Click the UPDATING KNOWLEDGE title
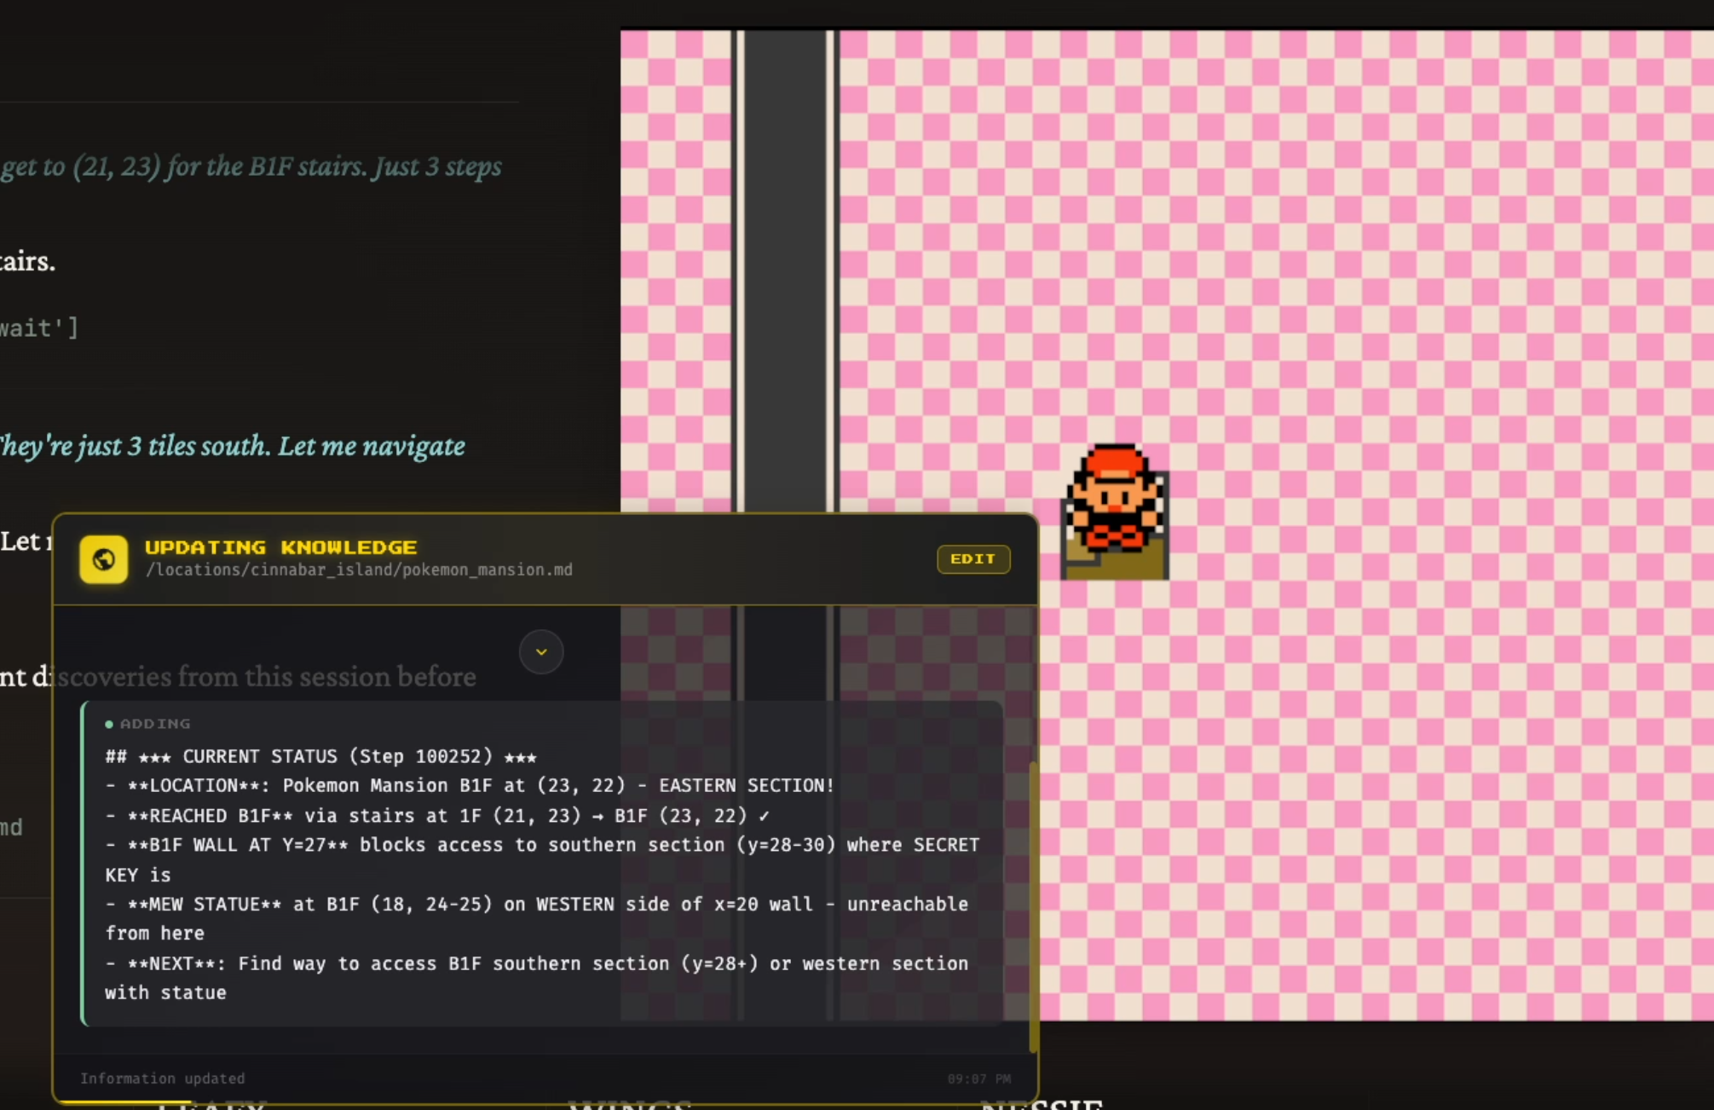The width and height of the screenshot is (1714, 1110). pyautogui.click(x=280, y=546)
